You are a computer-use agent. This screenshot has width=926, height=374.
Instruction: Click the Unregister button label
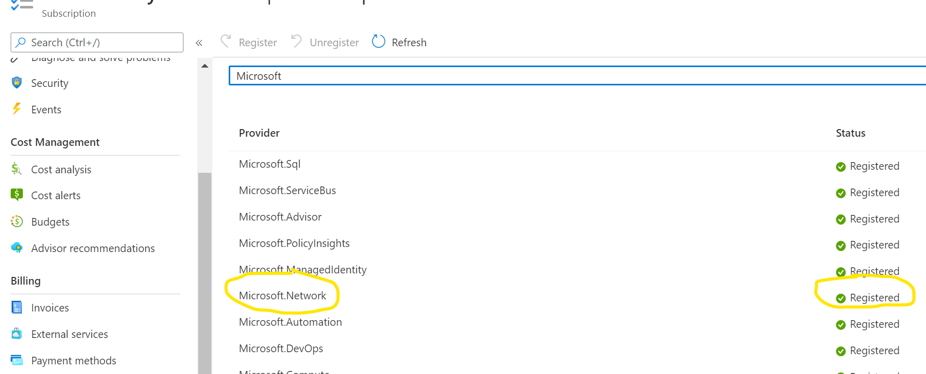(x=334, y=43)
